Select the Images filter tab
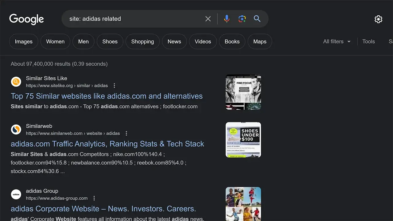393x221 pixels. [24, 41]
